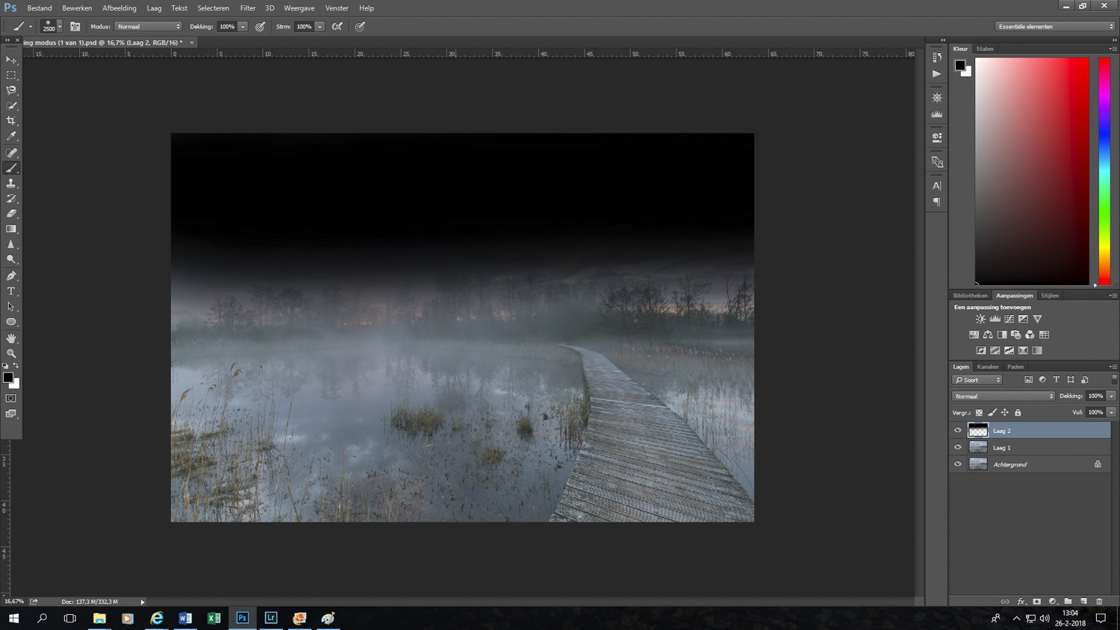This screenshot has width=1120, height=630.
Task: Add a Brightness/Contrast adjustment
Action: [x=980, y=319]
